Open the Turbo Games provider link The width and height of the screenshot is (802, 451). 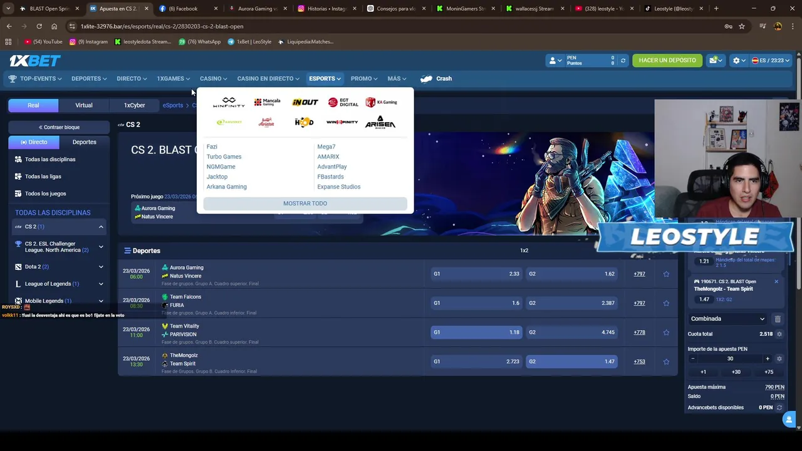coord(224,157)
